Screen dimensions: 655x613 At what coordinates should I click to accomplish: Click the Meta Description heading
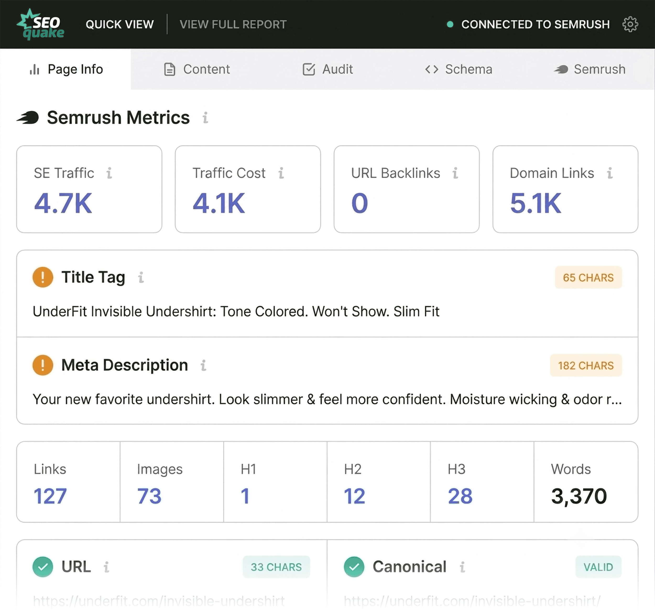coord(124,365)
